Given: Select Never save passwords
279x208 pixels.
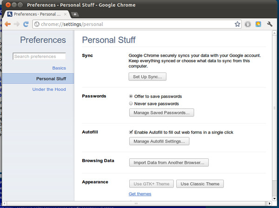Looking at the screenshot, I should coord(131,104).
